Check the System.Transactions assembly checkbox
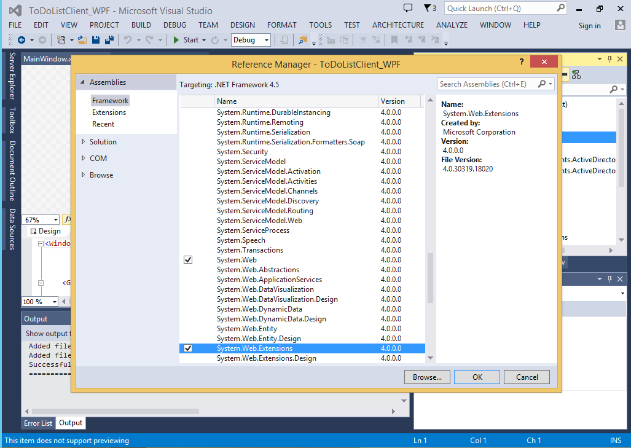 187,250
